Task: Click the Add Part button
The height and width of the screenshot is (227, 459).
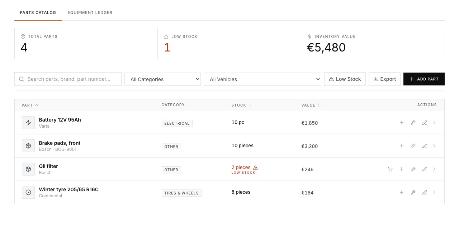Action: [x=424, y=79]
